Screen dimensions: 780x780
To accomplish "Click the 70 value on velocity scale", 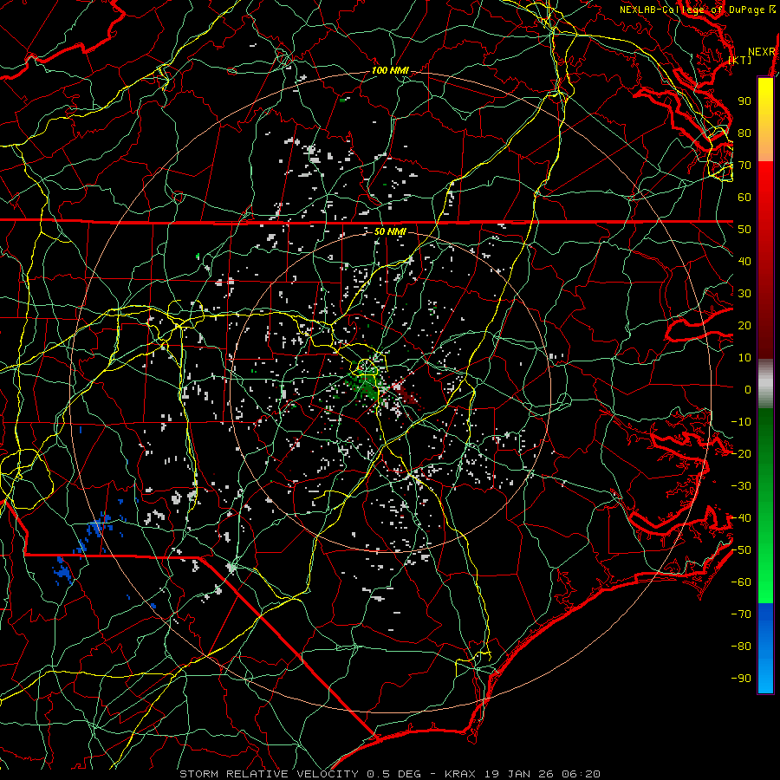I will pyautogui.click(x=744, y=166).
